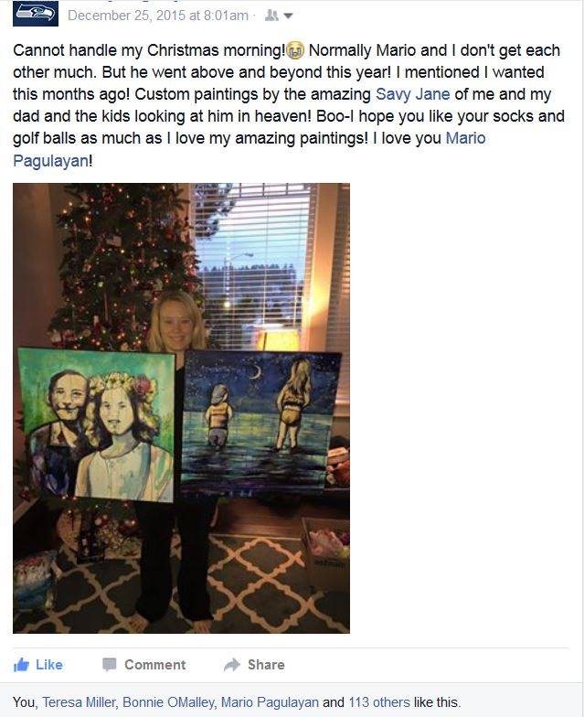This screenshot has width=584, height=717.
Task: Click the Share arrow icon
Action: pyautogui.click(x=232, y=664)
